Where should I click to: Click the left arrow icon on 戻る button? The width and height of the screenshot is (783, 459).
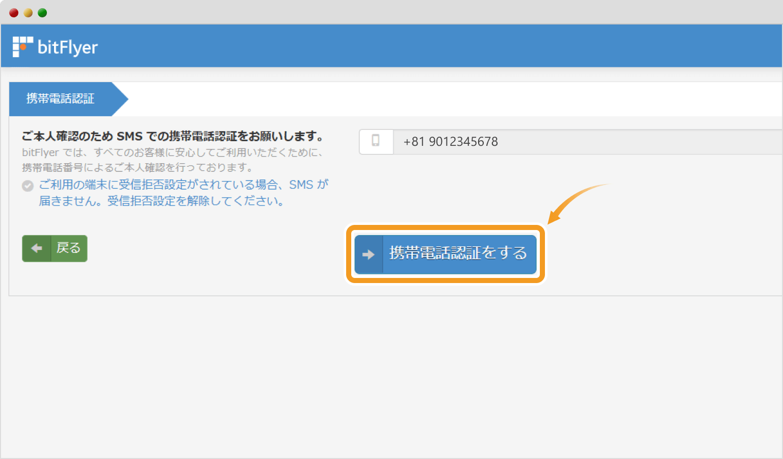tap(37, 248)
